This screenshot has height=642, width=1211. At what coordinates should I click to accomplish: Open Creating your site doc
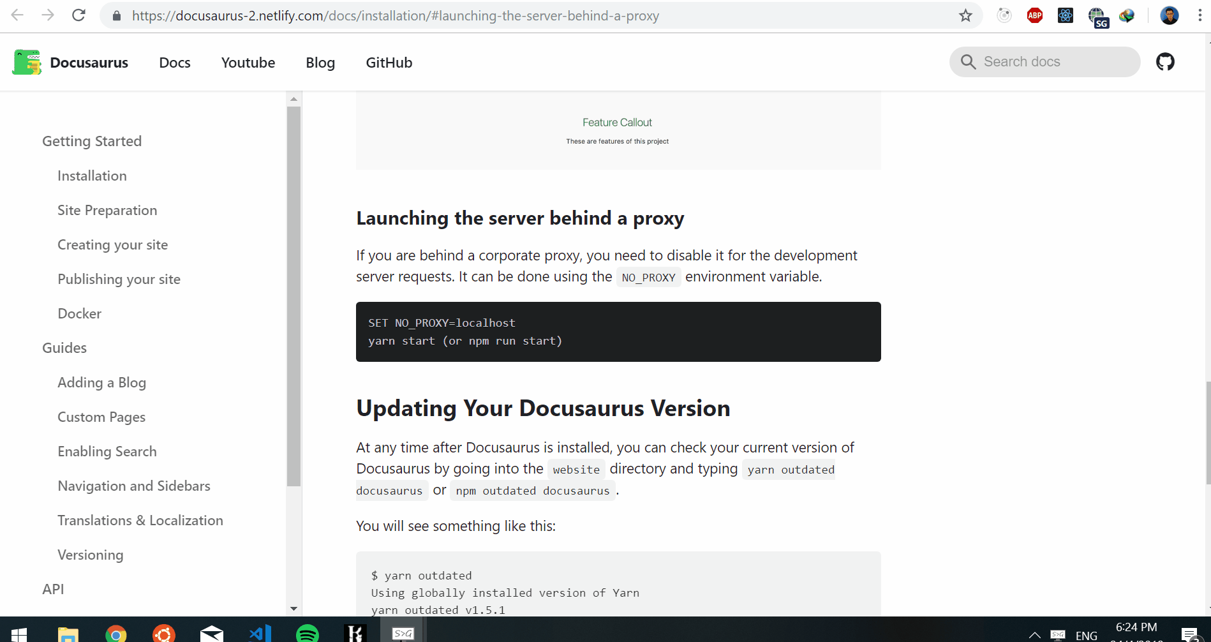tap(113, 244)
